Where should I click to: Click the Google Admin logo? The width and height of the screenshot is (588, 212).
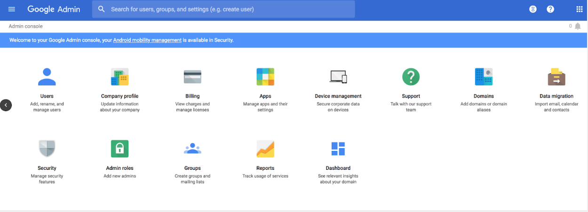click(54, 9)
